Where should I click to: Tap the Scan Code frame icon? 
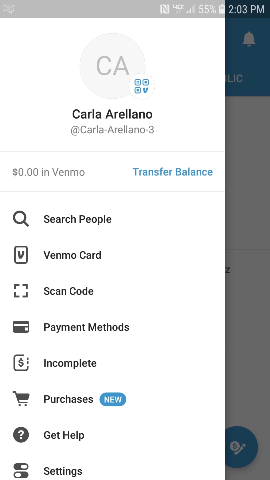point(21,291)
